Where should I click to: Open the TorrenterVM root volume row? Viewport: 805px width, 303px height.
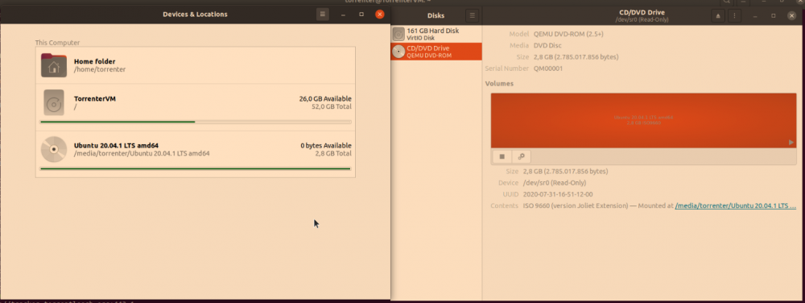(195, 107)
